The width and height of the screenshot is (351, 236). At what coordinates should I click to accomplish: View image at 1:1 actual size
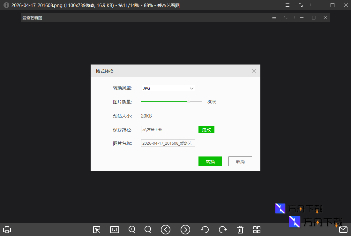click(114, 229)
